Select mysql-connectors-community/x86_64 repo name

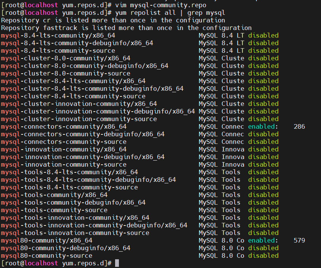64,126
